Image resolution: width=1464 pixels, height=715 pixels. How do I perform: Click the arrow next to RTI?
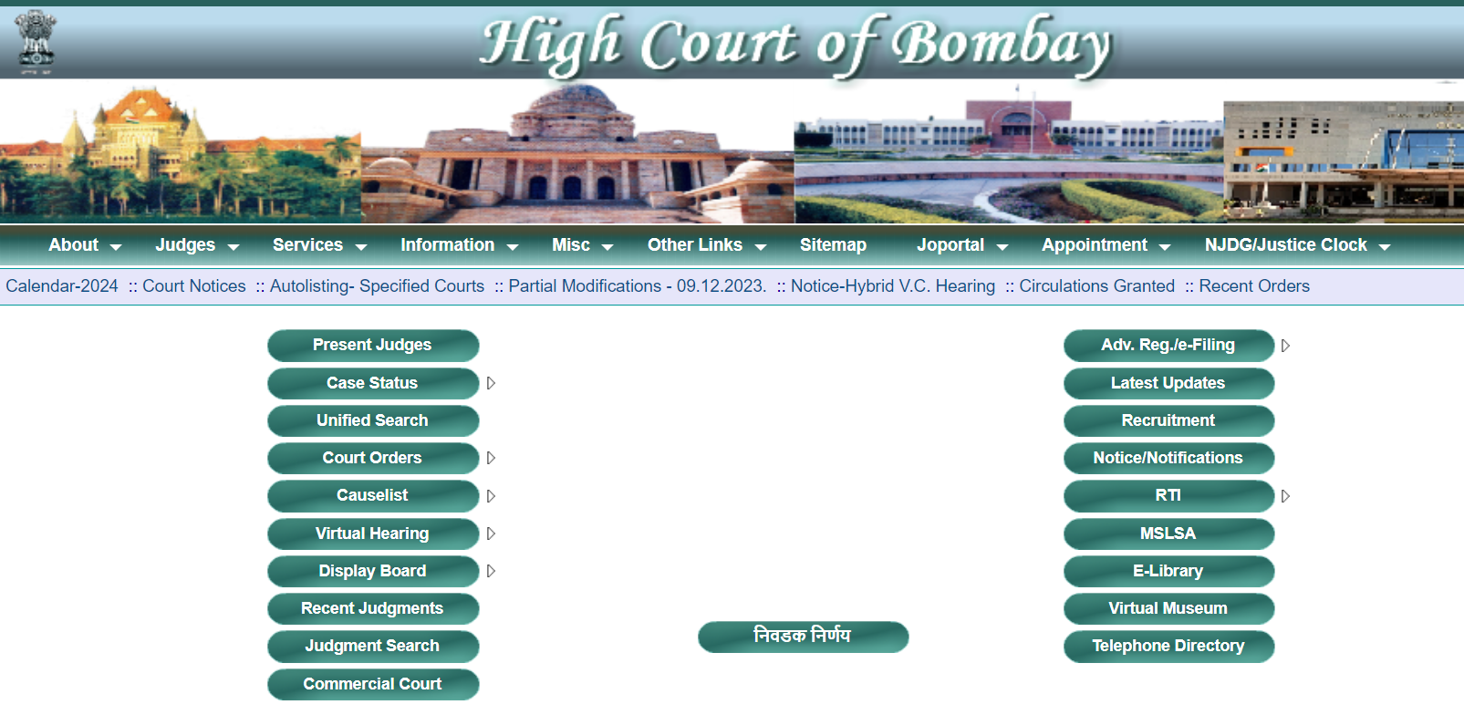(x=1285, y=496)
